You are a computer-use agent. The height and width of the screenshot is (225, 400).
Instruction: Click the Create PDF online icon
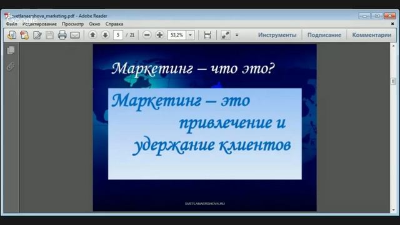(24, 35)
